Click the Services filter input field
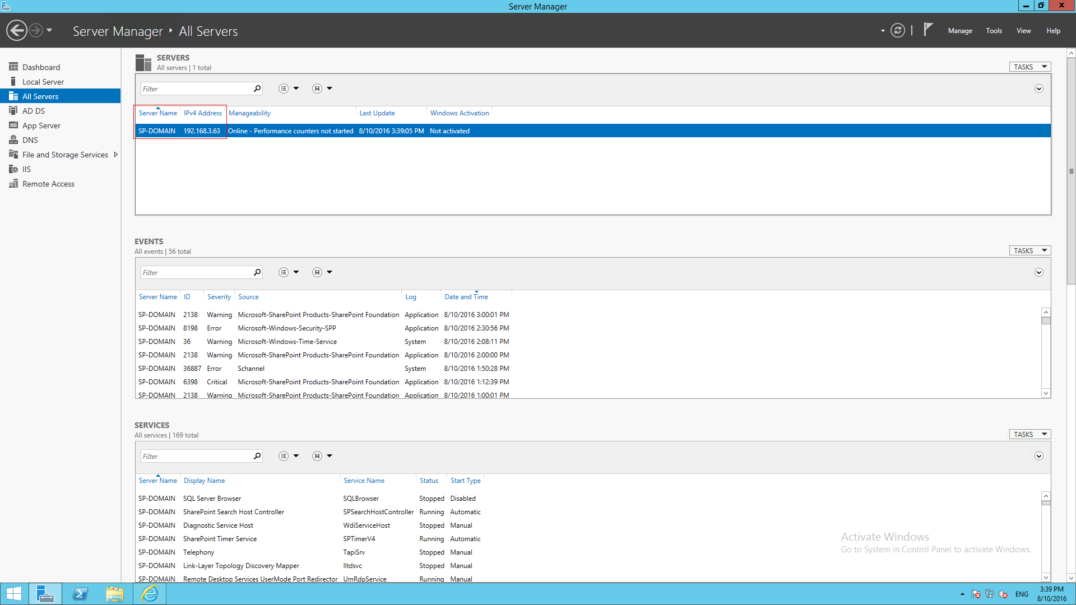 pos(196,456)
